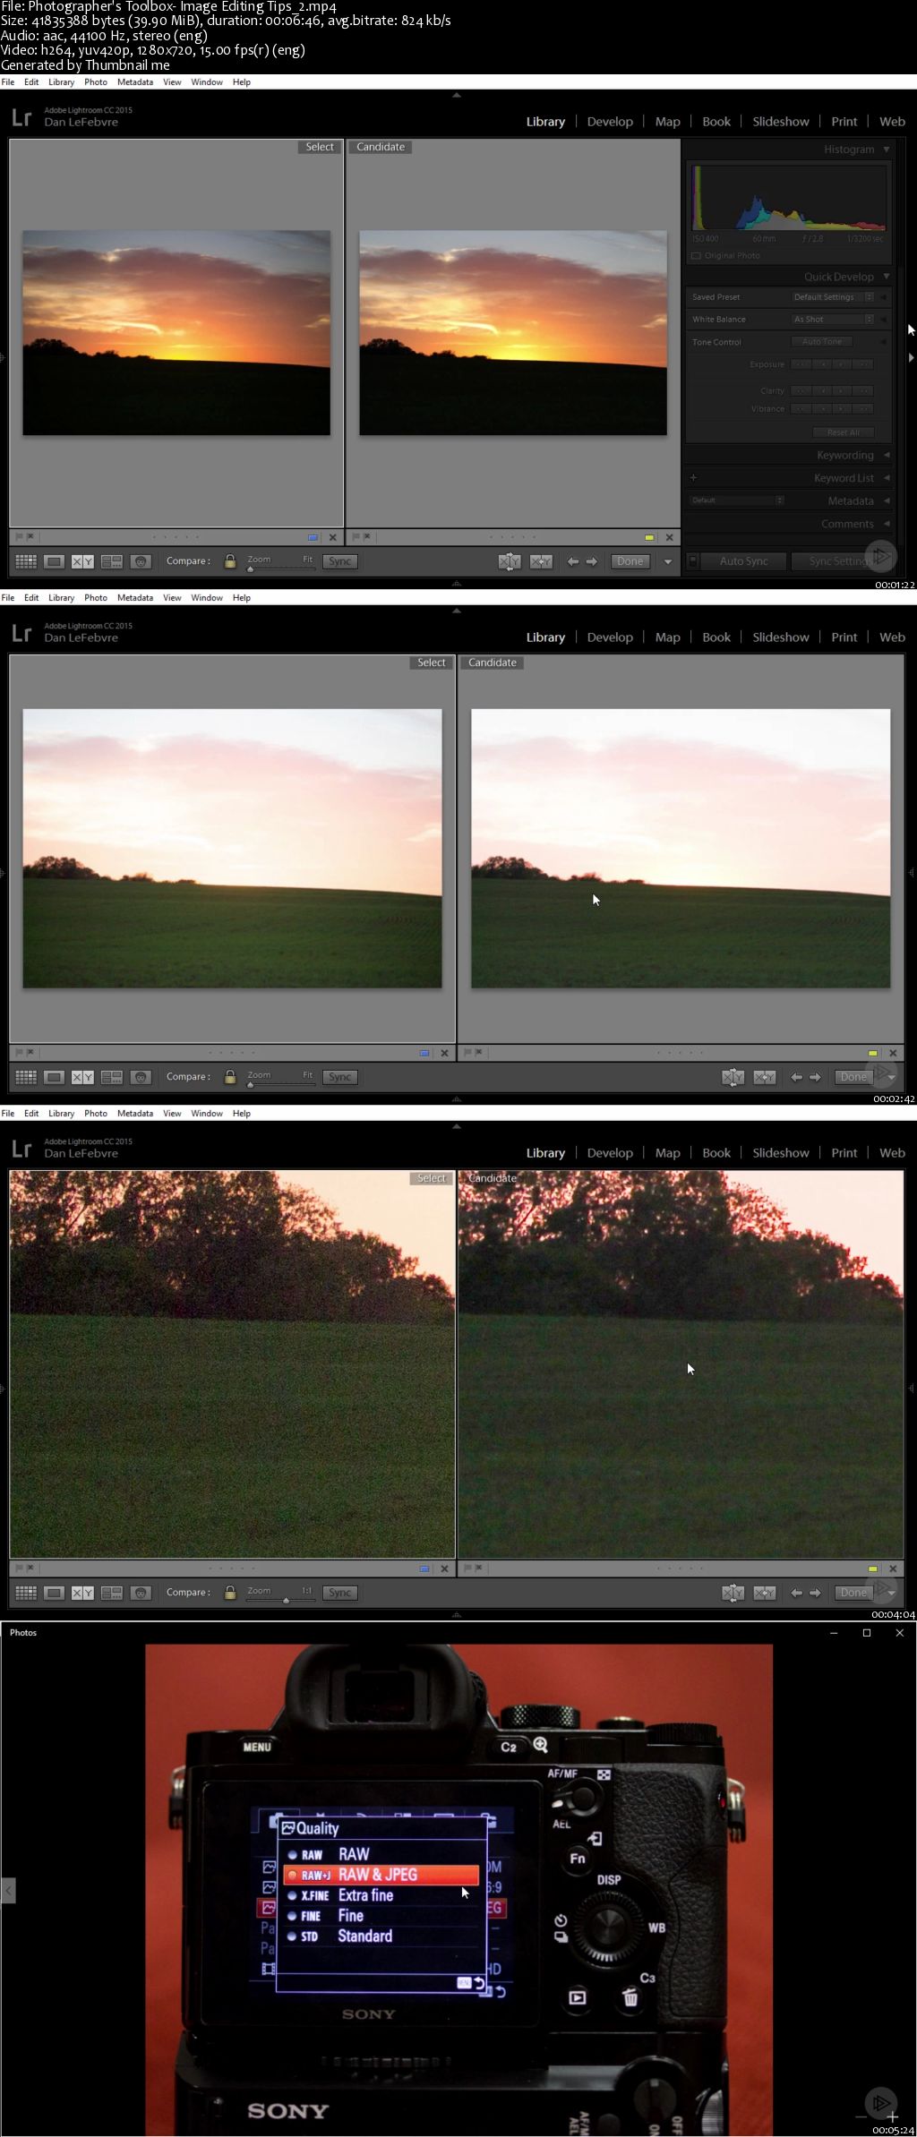Click the Swap icon in 00:02:42 frame
This screenshot has width=917, height=2137.
(x=733, y=1077)
